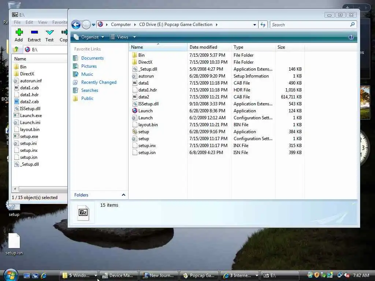Select ISSetup.dll row in Explorer

click(x=217, y=104)
